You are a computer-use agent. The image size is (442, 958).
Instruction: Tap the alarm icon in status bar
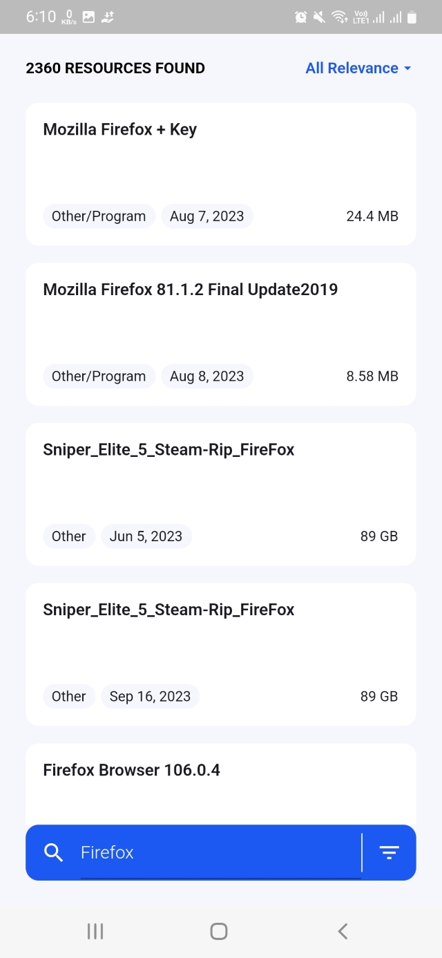[x=301, y=17]
